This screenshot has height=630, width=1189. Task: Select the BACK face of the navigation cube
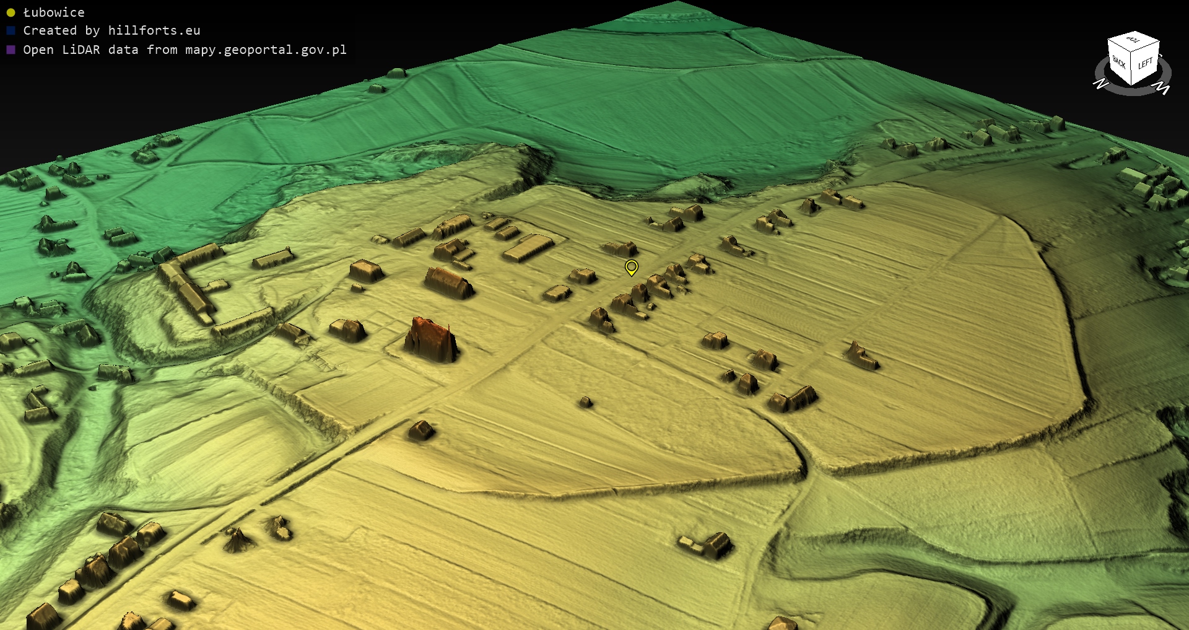pyautogui.click(x=1119, y=63)
